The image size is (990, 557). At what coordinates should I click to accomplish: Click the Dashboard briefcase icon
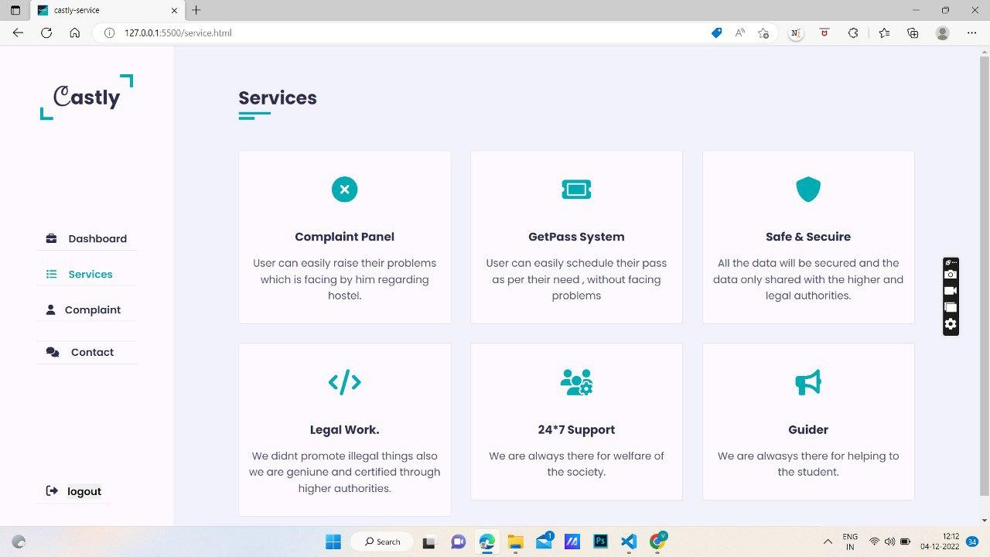pos(51,238)
